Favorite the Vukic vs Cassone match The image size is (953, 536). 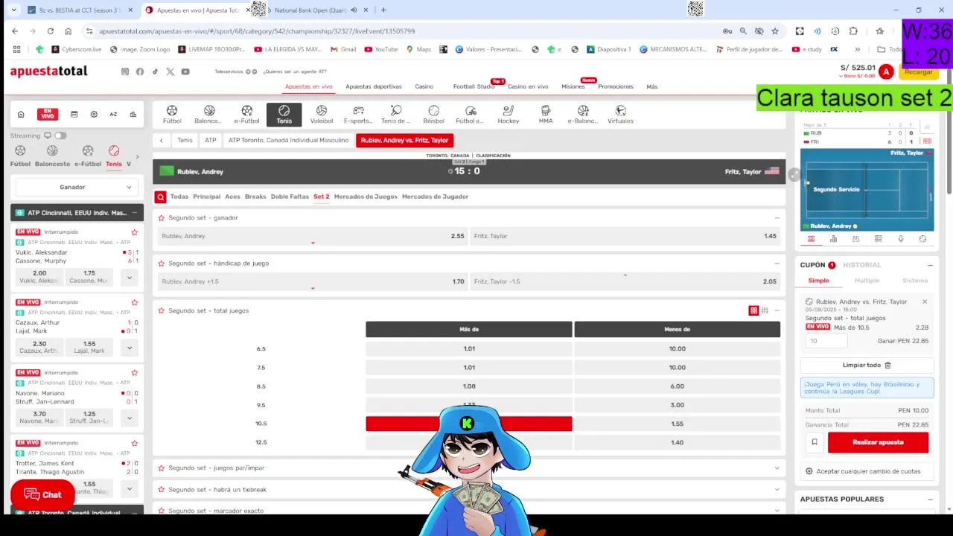click(134, 232)
